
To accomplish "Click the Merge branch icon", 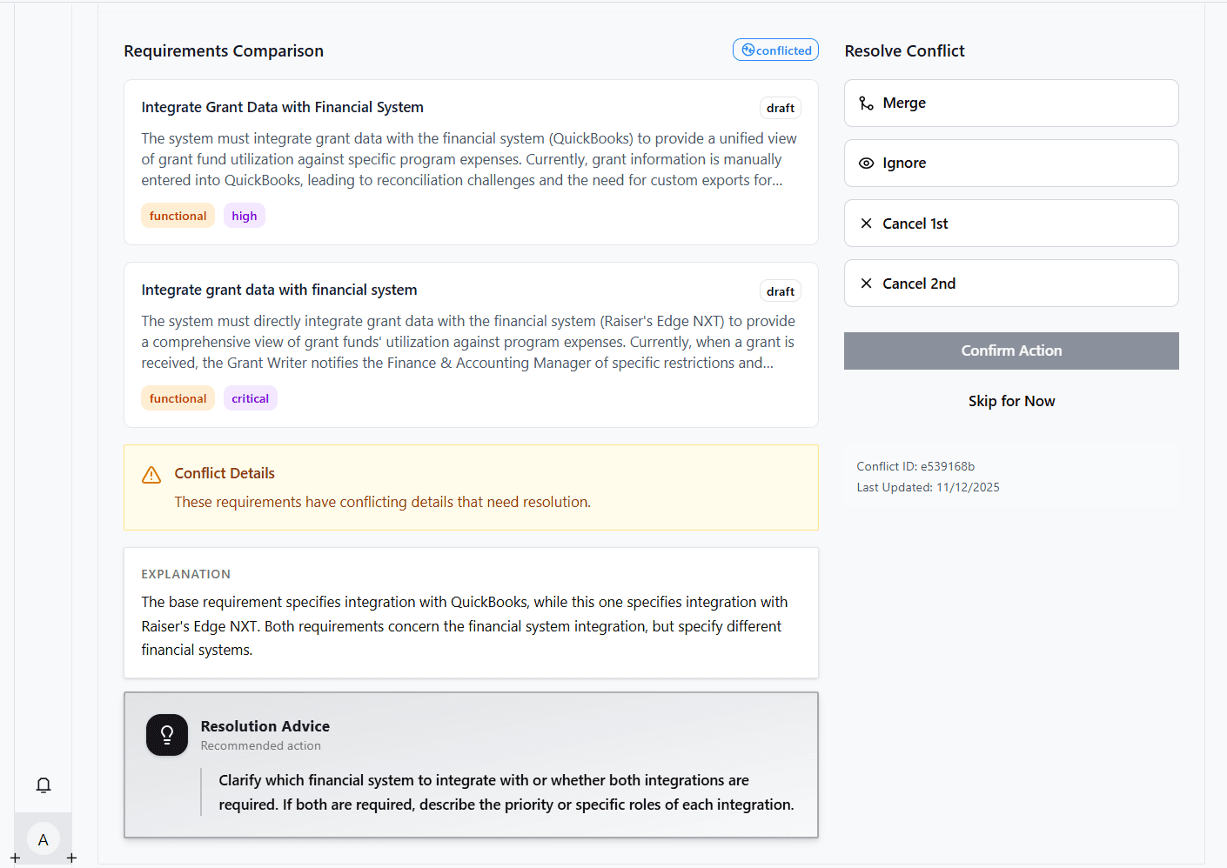I will point(865,103).
